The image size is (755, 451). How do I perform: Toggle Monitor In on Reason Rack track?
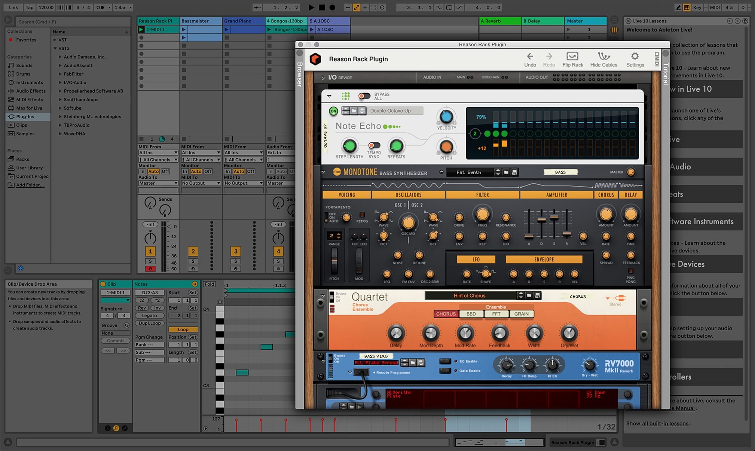(142, 172)
